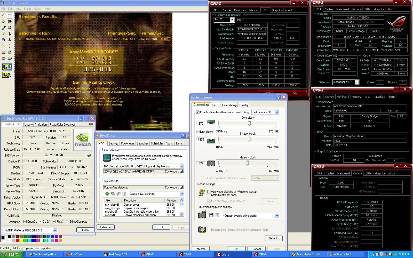Open the Image menu in Paint

click(x=28, y=9)
